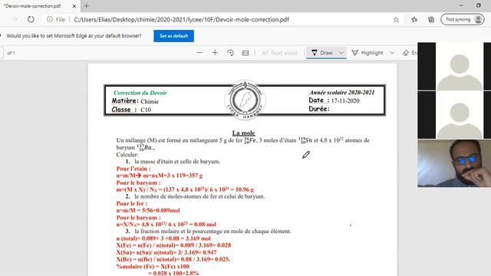Click the File info icon in the address bar

pyautogui.click(x=56, y=19)
